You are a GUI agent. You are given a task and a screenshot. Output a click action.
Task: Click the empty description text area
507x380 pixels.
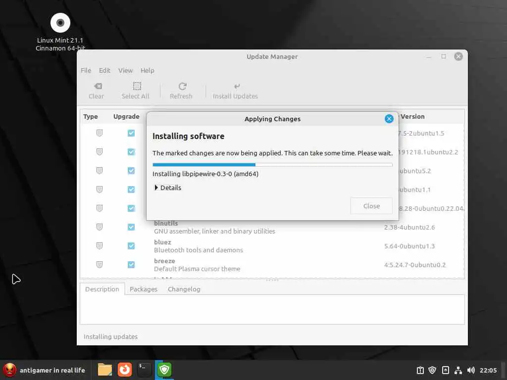(x=272, y=310)
